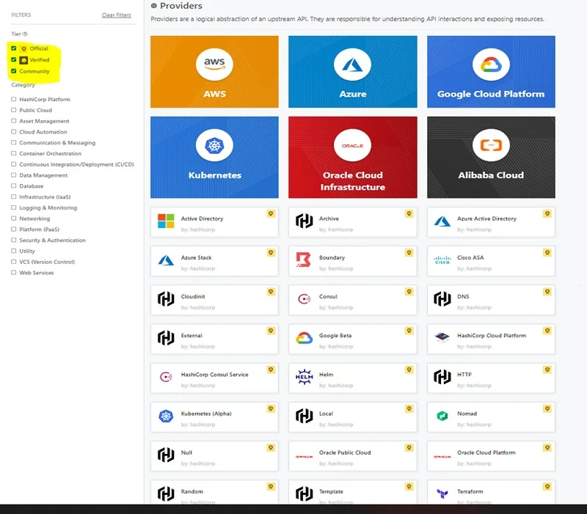Click the Helm logo icon
Screen dimensions: 587x514
tap(304, 377)
